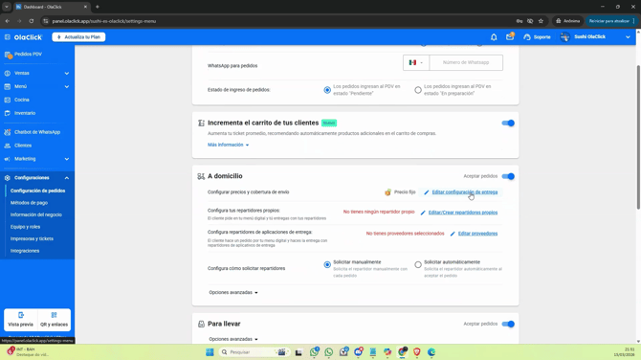The height and width of the screenshot is (360, 641).
Task: Click the Actualiza tu Plan button
Action: tap(78, 37)
